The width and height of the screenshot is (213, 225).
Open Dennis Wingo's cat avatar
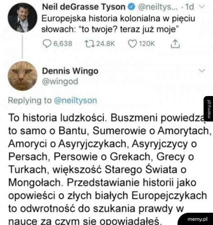22,76
